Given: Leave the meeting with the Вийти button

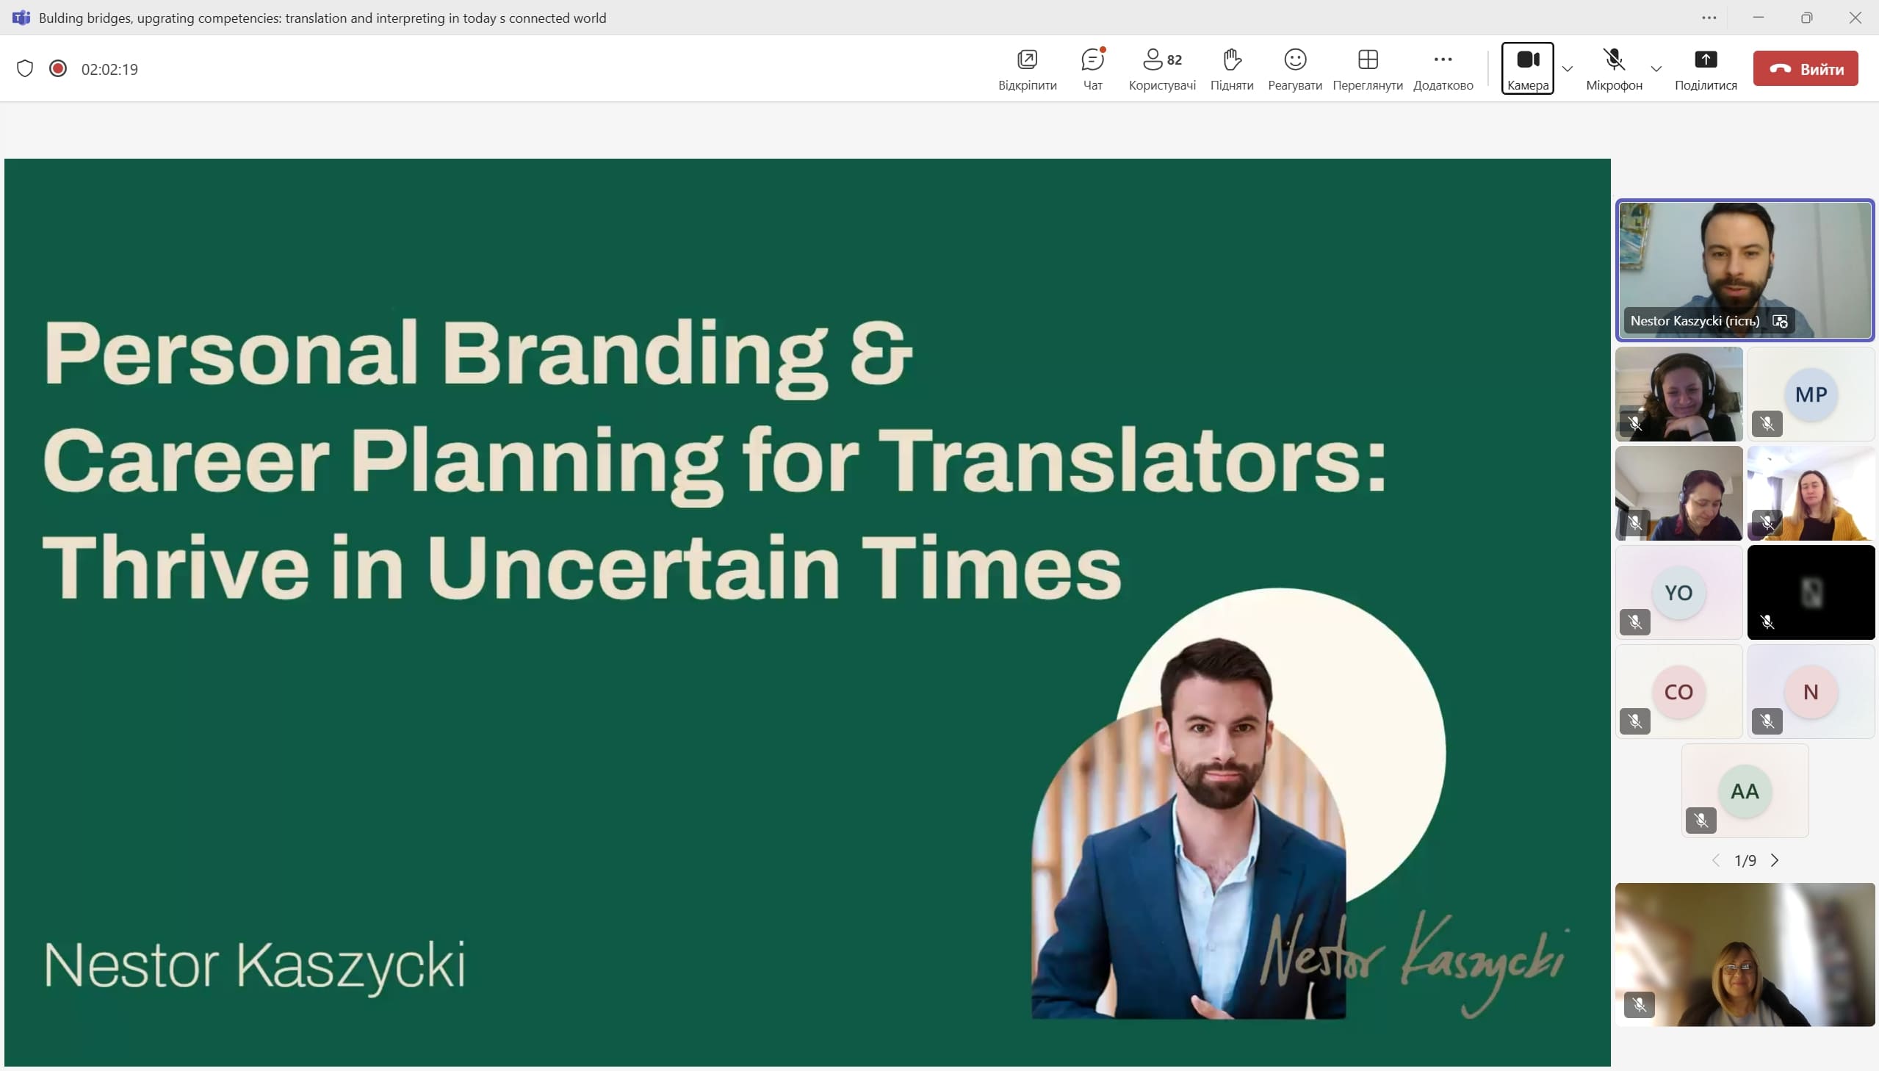Looking at the screenshot, I should click(1805, 68).
